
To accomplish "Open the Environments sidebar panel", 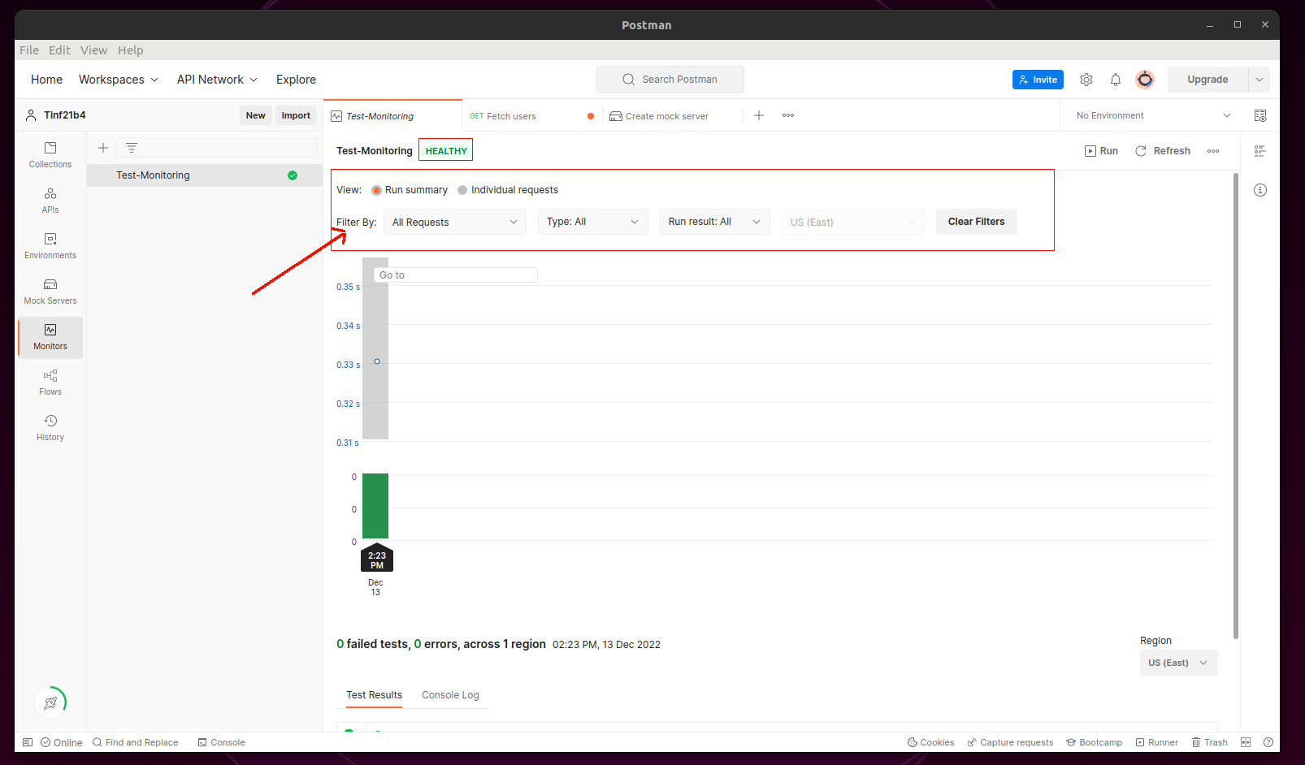I will pos(50,246).
